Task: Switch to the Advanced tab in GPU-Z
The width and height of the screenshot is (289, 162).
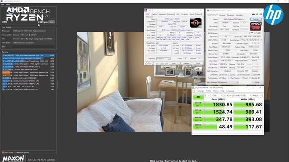Action: point(230,15)
